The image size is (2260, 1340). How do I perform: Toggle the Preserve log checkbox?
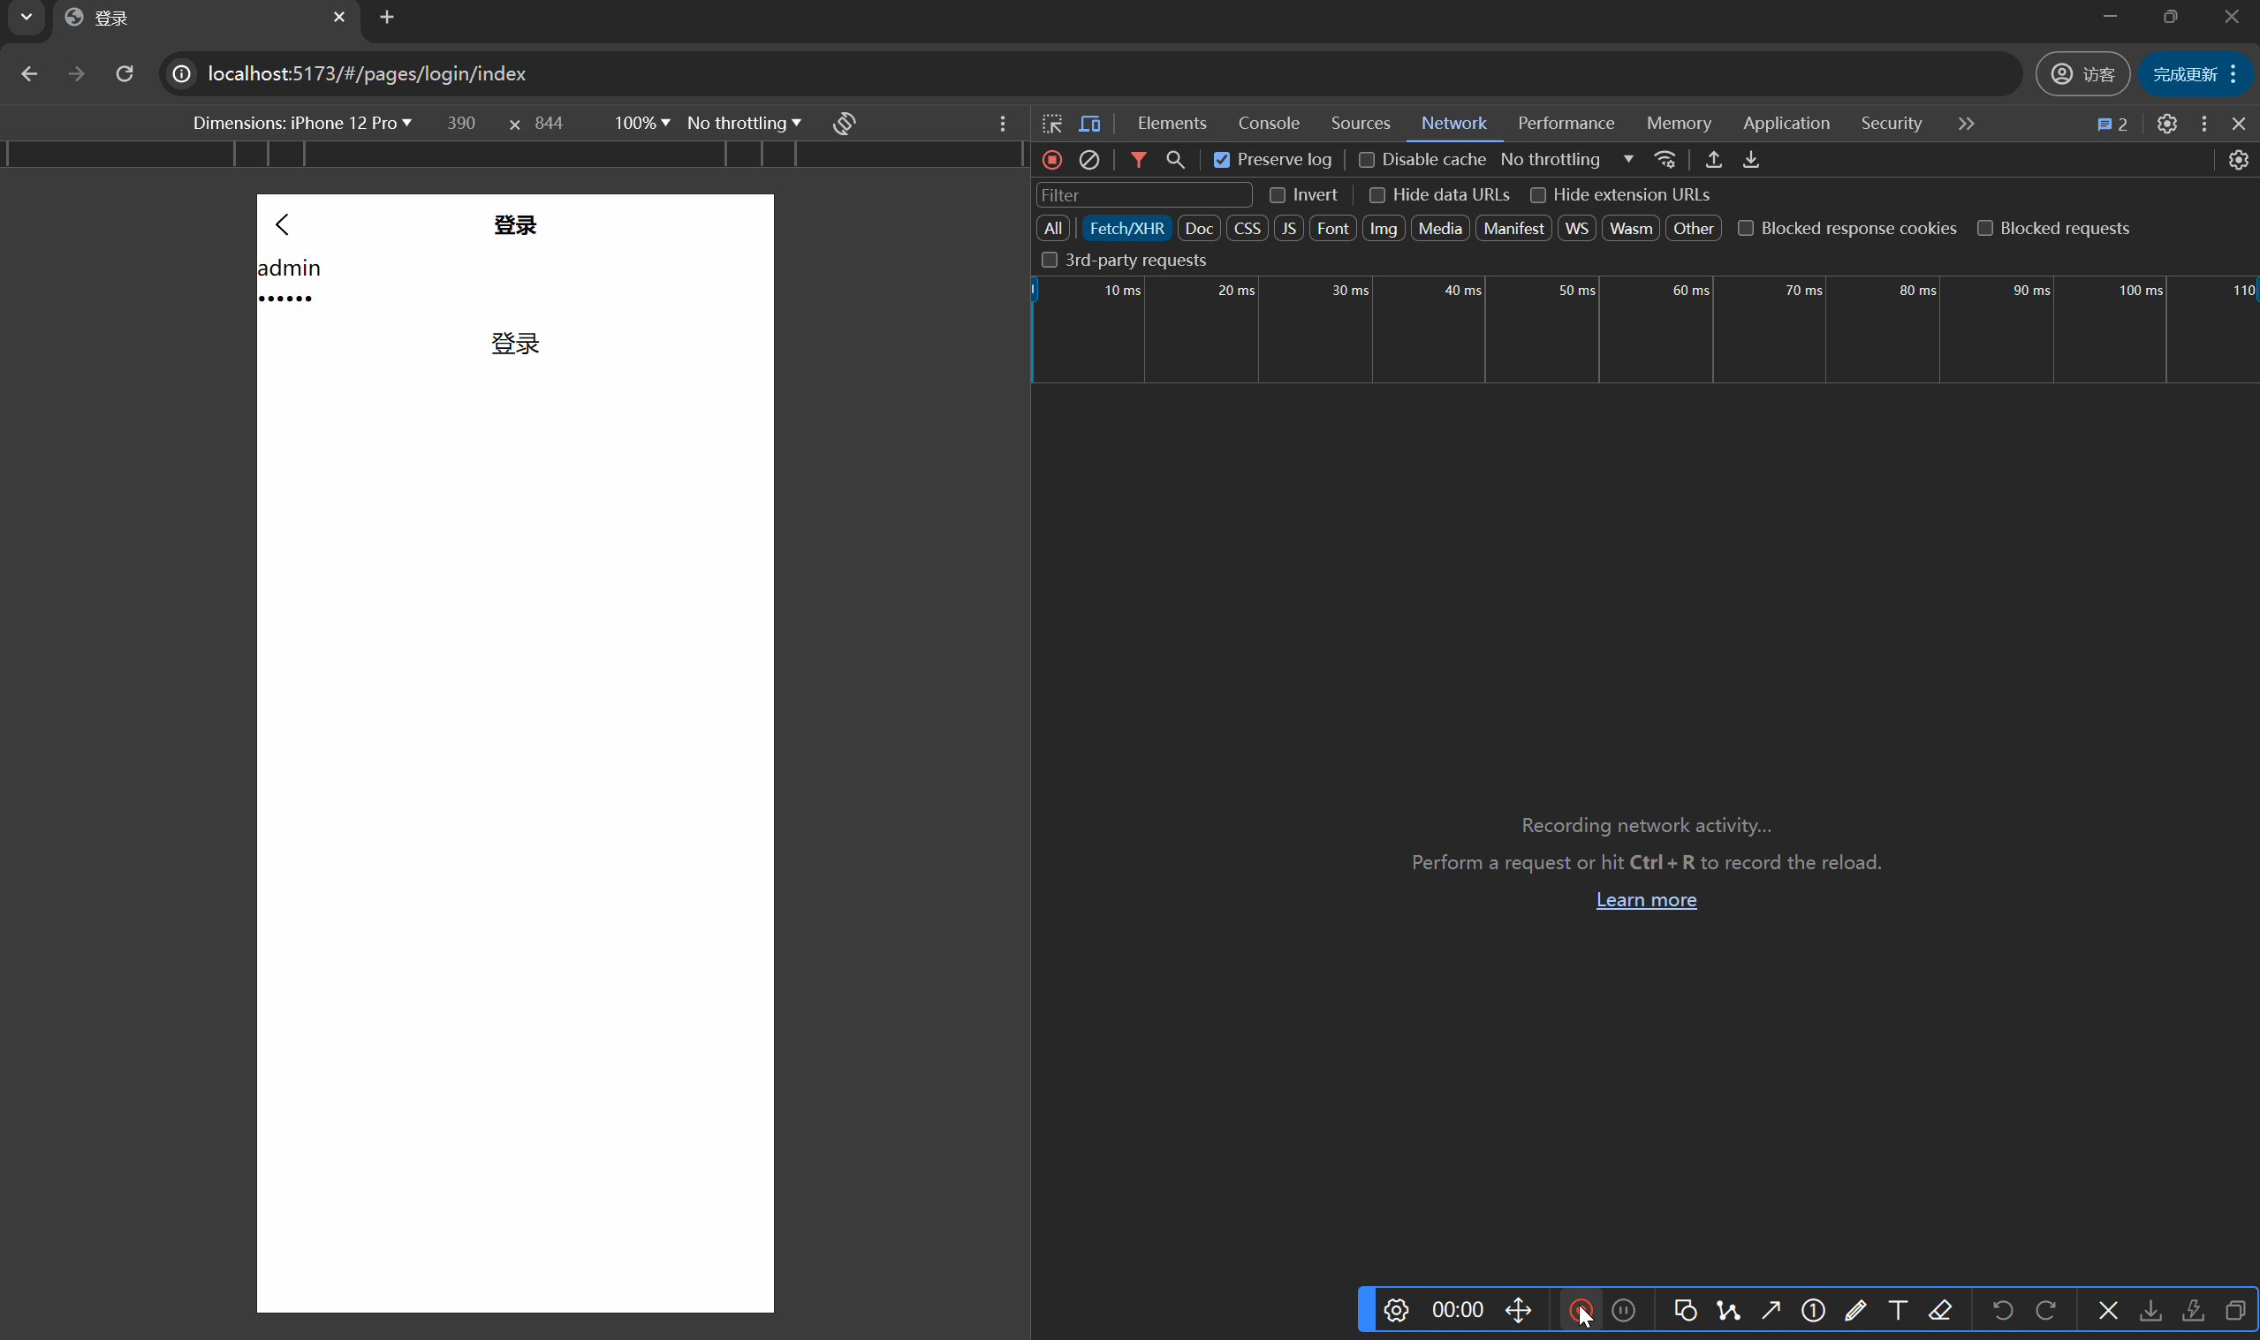click(1220, 160)
